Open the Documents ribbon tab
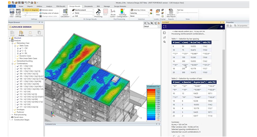The image size is (257, 137). (88, 6)
